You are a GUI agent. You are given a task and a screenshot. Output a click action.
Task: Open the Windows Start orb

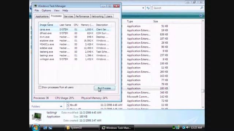pyautogui.click(x=36, y=128)
